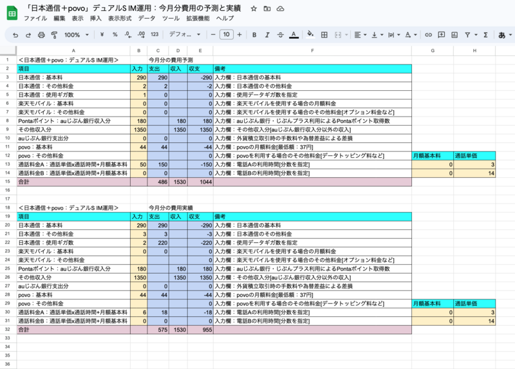Screen dimensions: 515x369
Task: Open more number formats 123
Action: pyautogui.click(x=154, y=35)
